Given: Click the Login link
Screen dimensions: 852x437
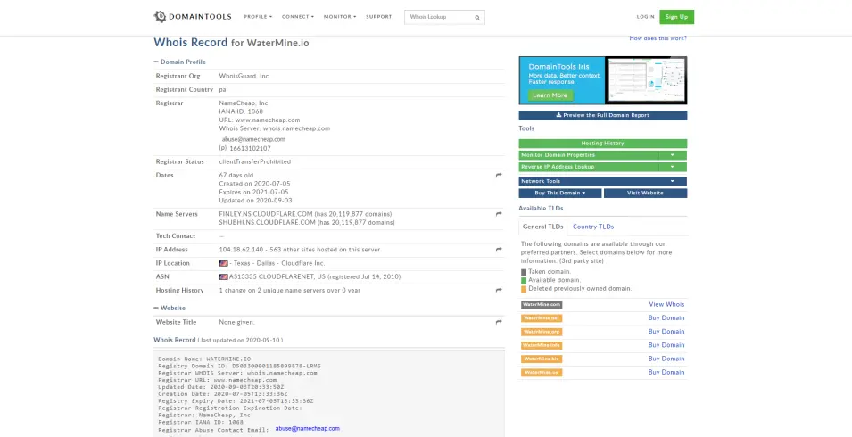Looking at the screenshot, I should pos(646,17).
